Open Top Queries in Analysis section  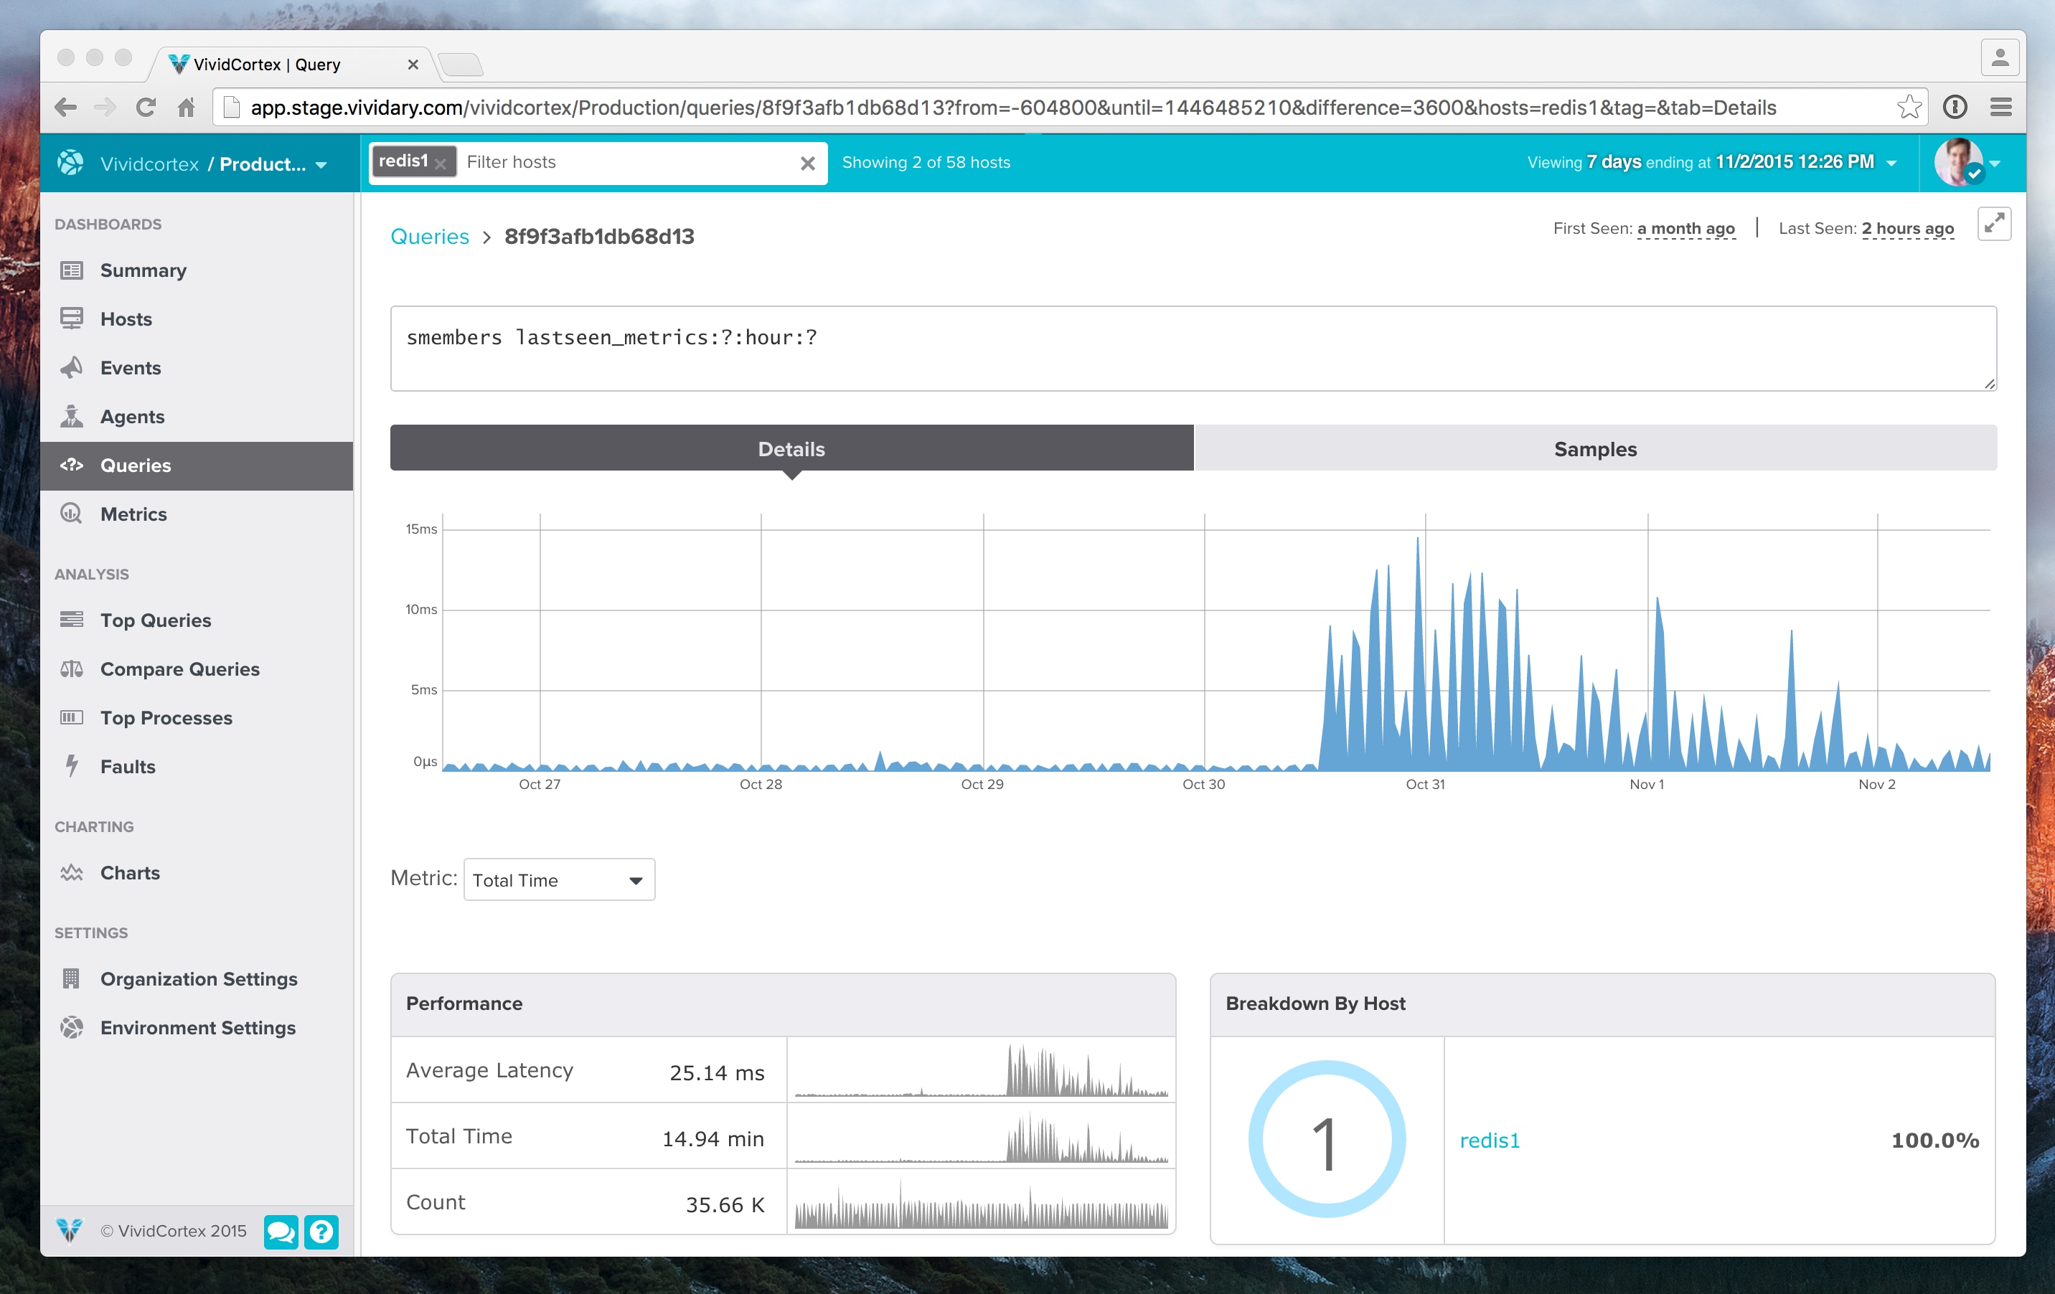click(x=155, y=620)
